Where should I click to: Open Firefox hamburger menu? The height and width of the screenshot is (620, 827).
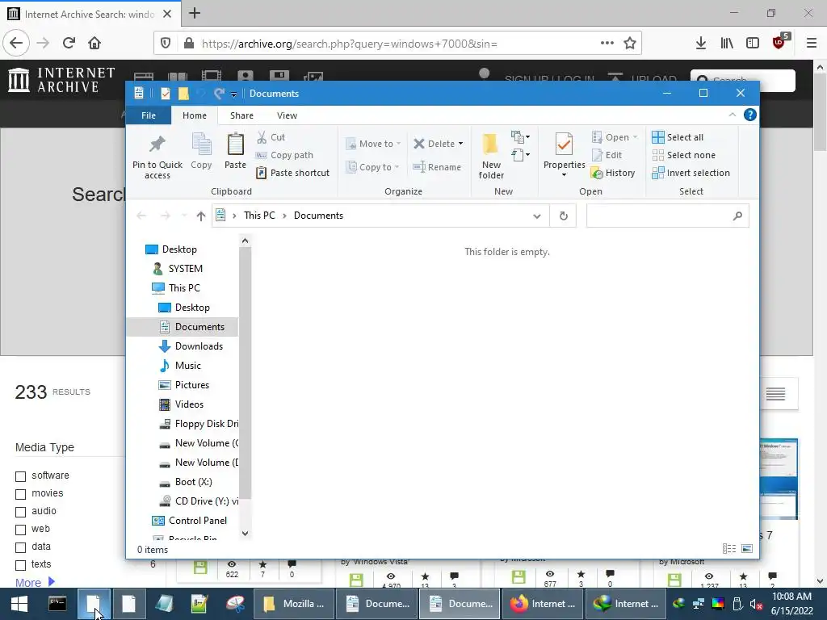tap(812, 43)
